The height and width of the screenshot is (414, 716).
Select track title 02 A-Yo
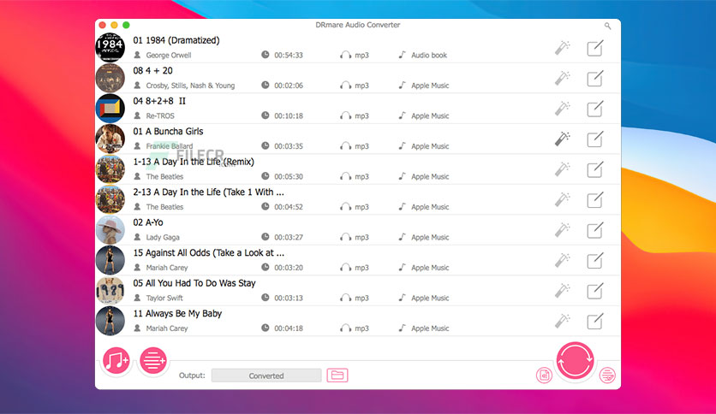pyautogui.click(x=148, y=222)
